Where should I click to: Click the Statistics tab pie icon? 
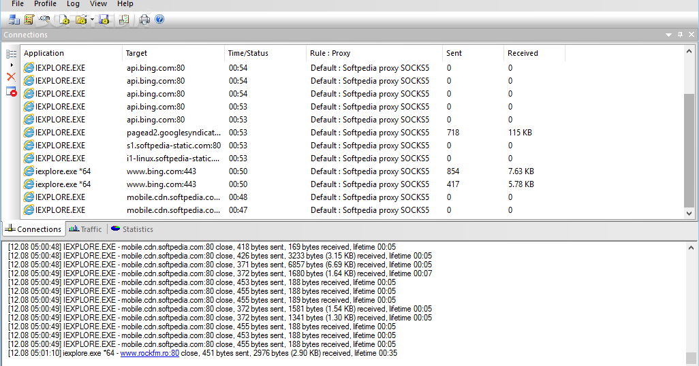click(x=115, y=229)
